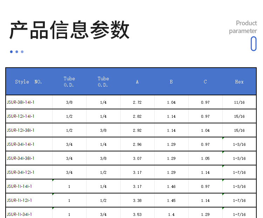263x218 pixels.
Task: Click the three blue dots under the heading
Action: [16, 52]
